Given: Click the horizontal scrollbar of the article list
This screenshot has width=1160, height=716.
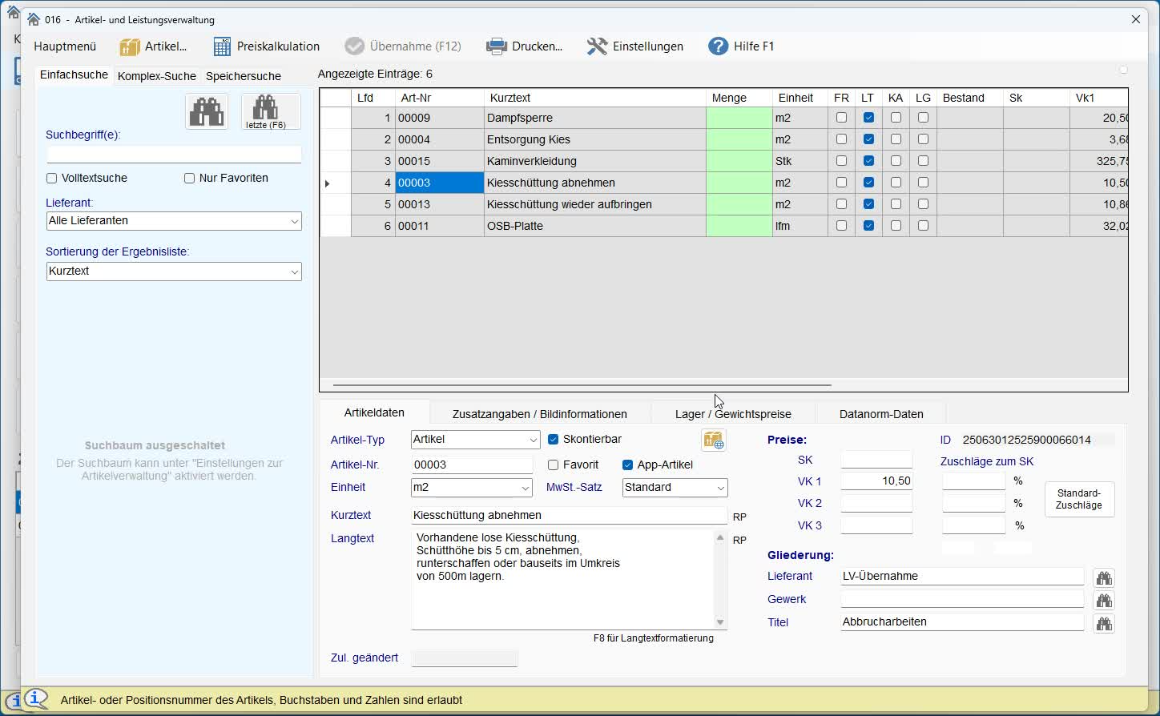Looking at the screenshot, I should tap(582, 385).
